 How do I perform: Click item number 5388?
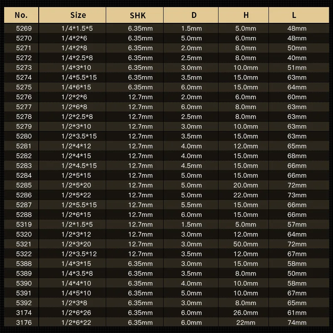(24, 264)
